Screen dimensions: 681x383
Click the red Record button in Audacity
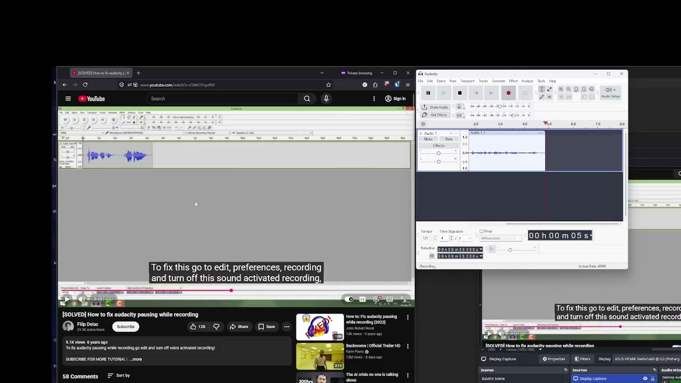(x=509, y=93)
